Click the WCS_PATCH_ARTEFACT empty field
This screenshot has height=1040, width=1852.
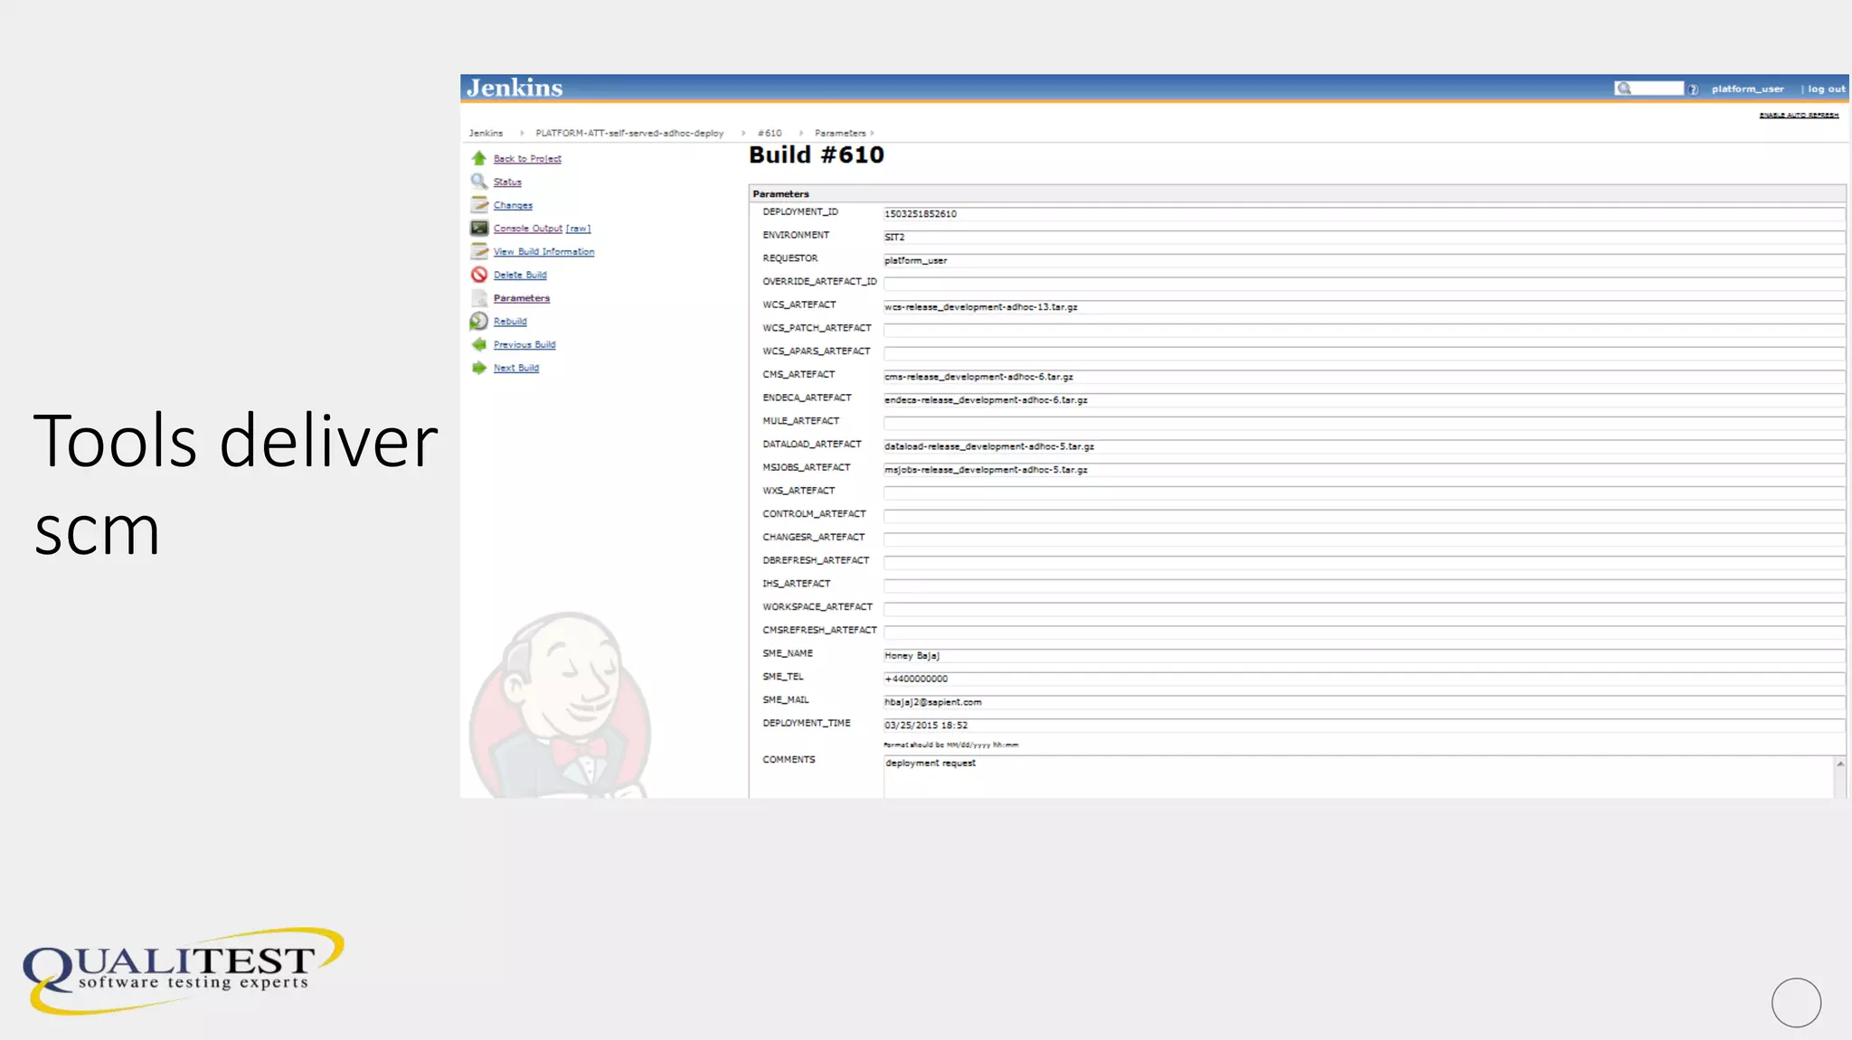point(1364,331)
